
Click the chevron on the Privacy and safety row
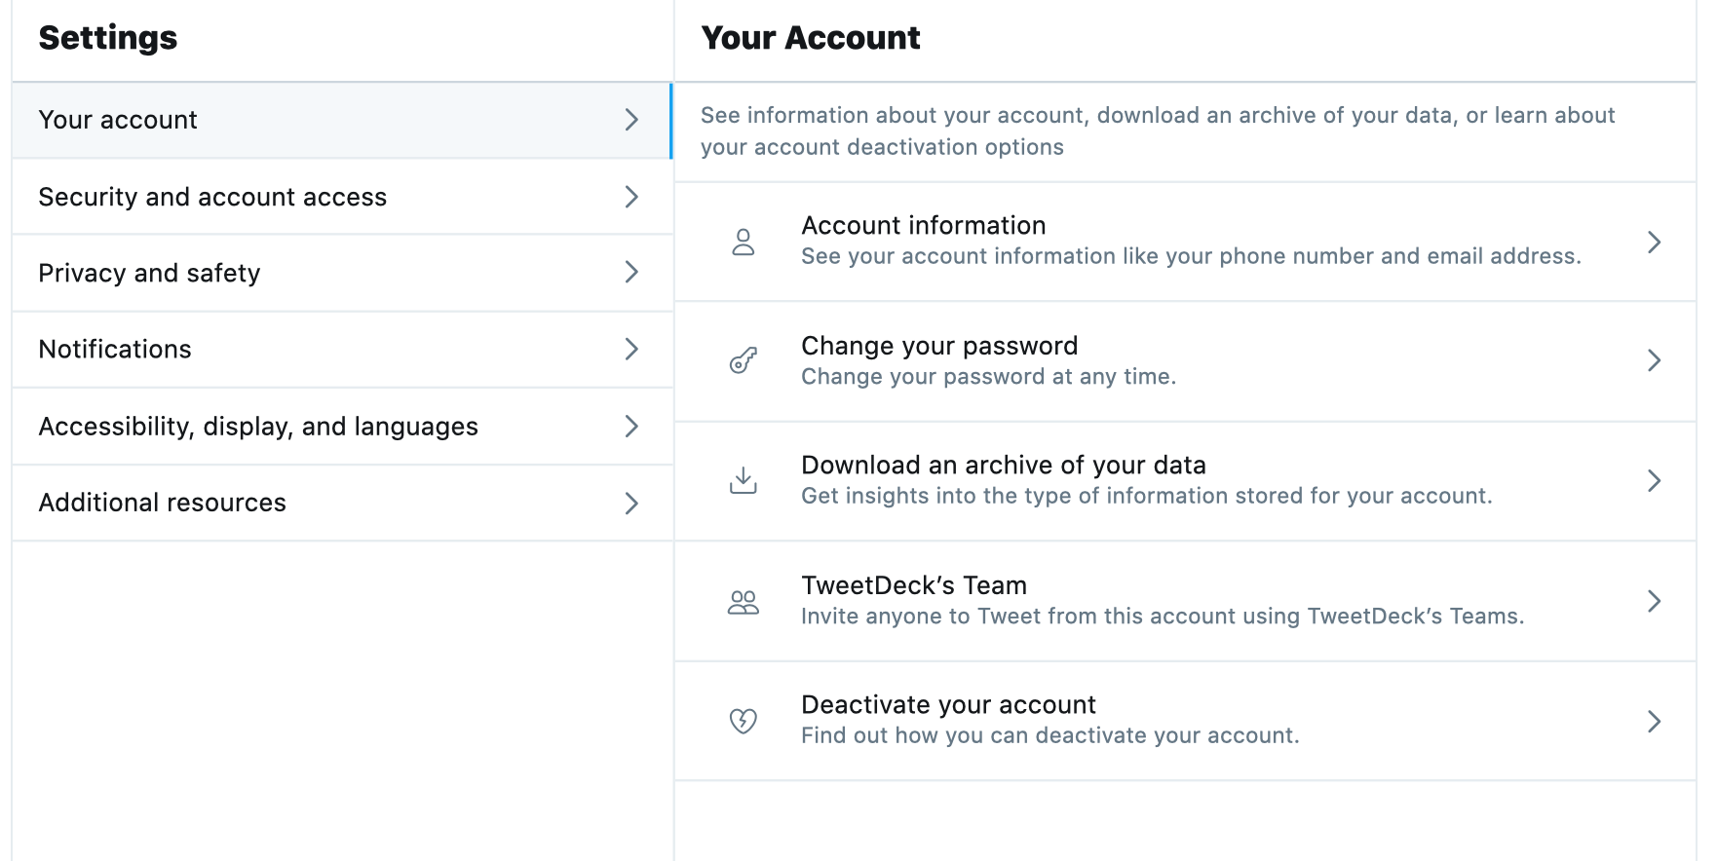click(631, 272)
